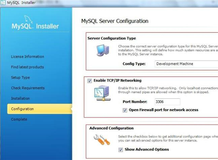Select the Installation step
218x160 pixels.
20,98
